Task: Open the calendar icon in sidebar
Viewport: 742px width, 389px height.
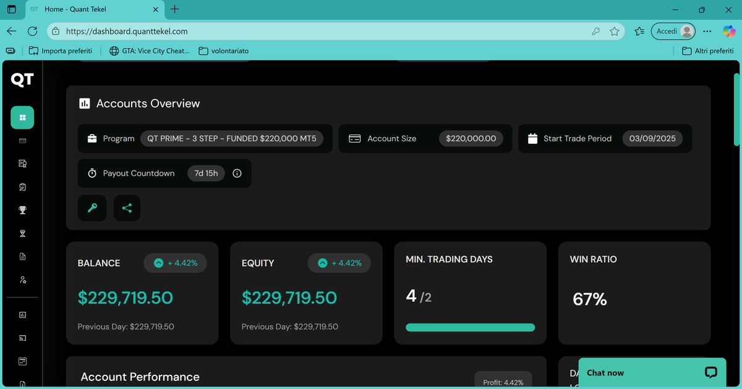Action: 22,361
